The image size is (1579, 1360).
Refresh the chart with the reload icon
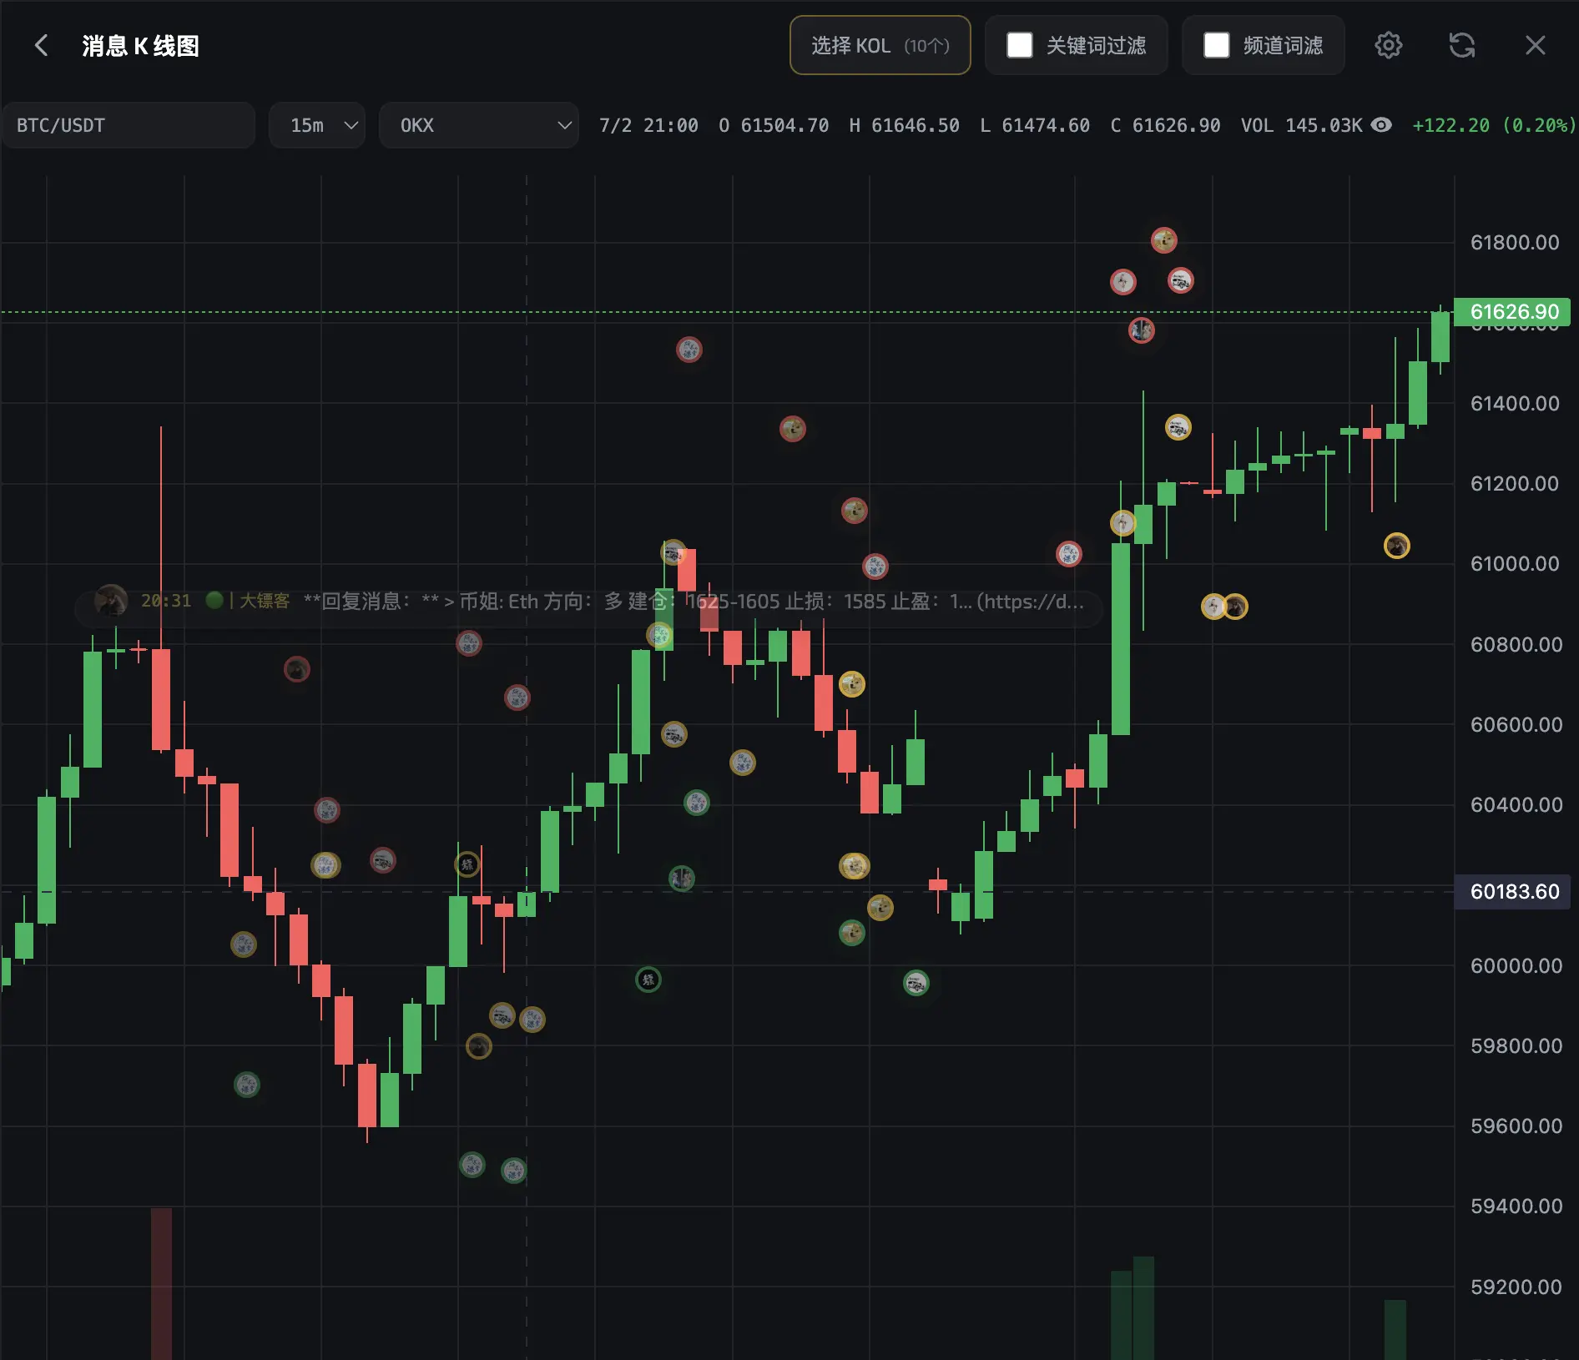(1462, 45)
